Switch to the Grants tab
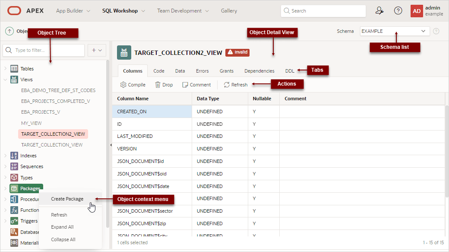This screenshot has height=252, width=449. [x=227, y=71]
